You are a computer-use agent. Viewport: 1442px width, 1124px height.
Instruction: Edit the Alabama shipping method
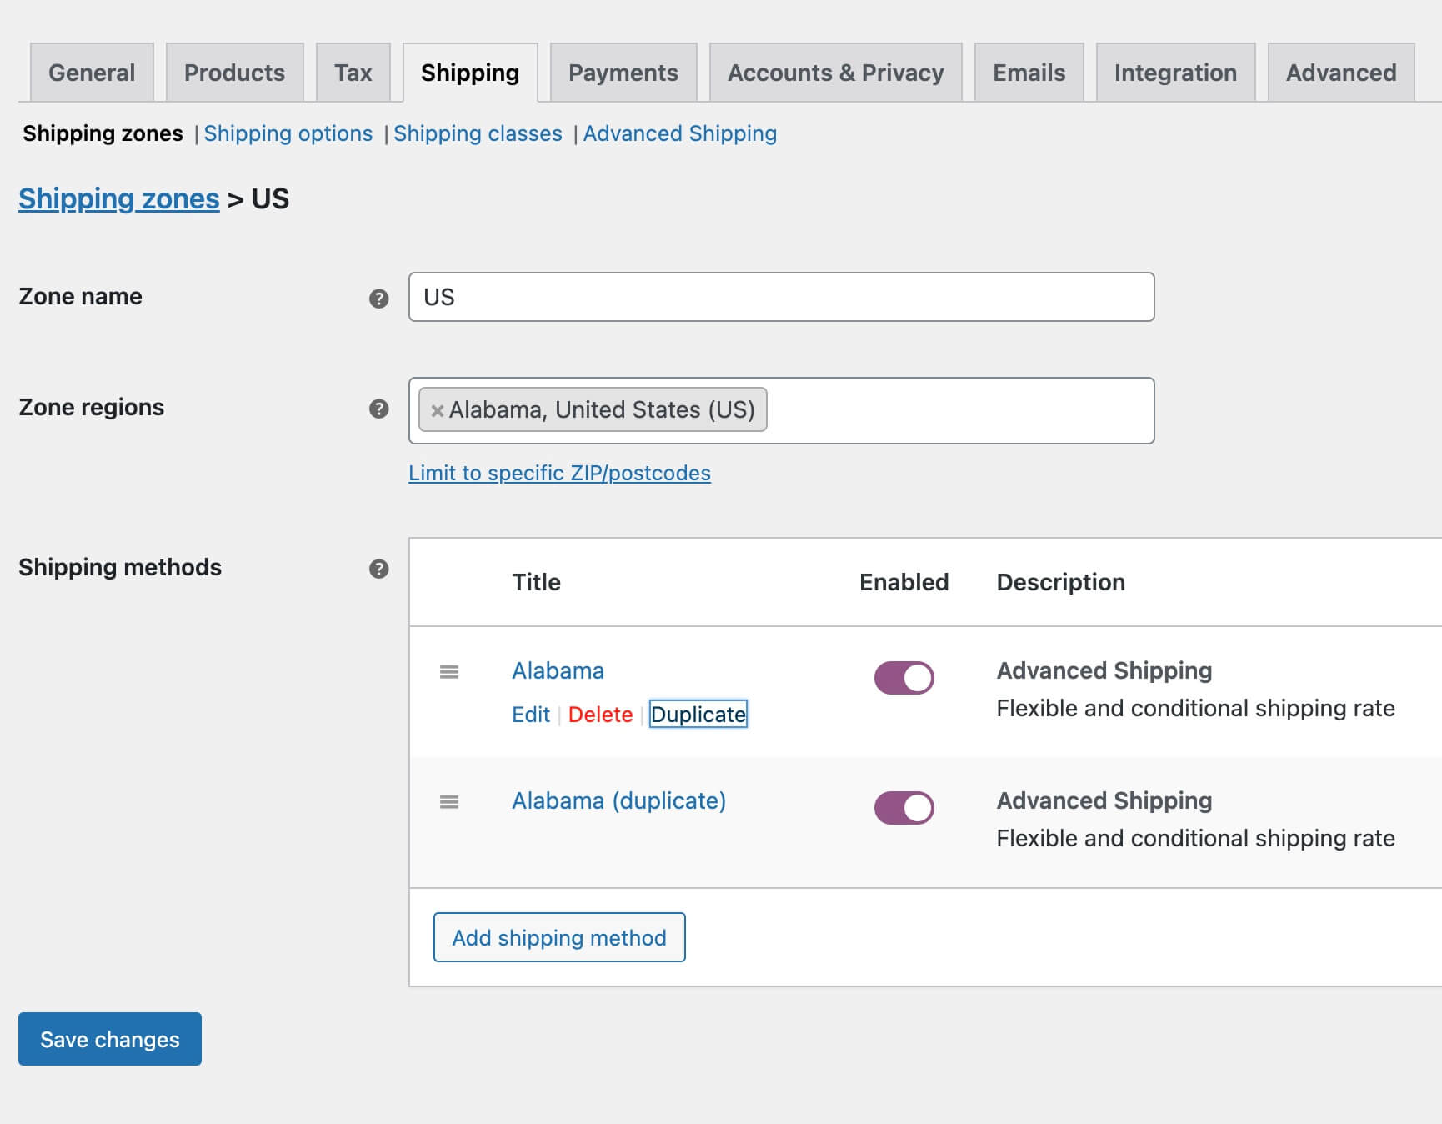click(x=531, y=715)
